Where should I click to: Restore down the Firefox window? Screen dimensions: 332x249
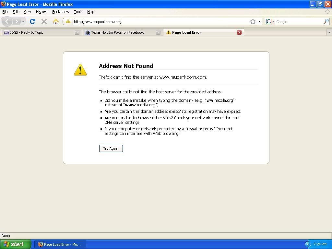coord(320,4)
